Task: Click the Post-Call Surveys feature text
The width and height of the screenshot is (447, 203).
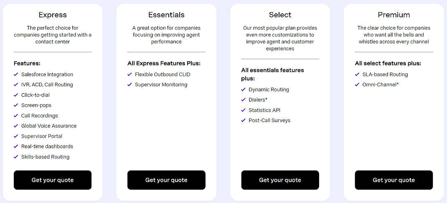Action: (x=269, y=120)
